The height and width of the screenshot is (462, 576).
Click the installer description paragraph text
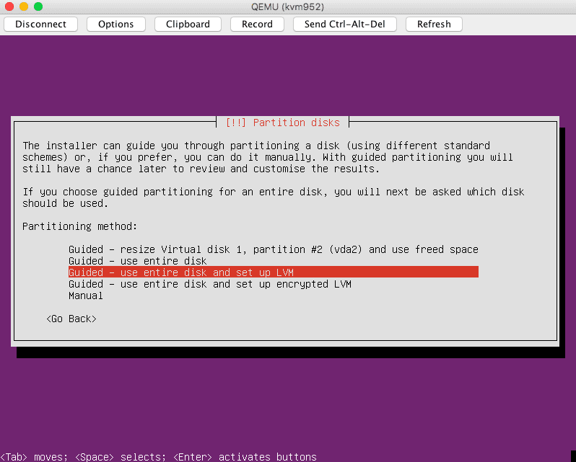click(x=267, y=157)
